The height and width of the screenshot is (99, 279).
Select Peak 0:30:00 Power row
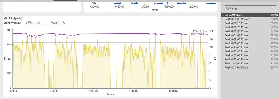[x=250, y=55]
